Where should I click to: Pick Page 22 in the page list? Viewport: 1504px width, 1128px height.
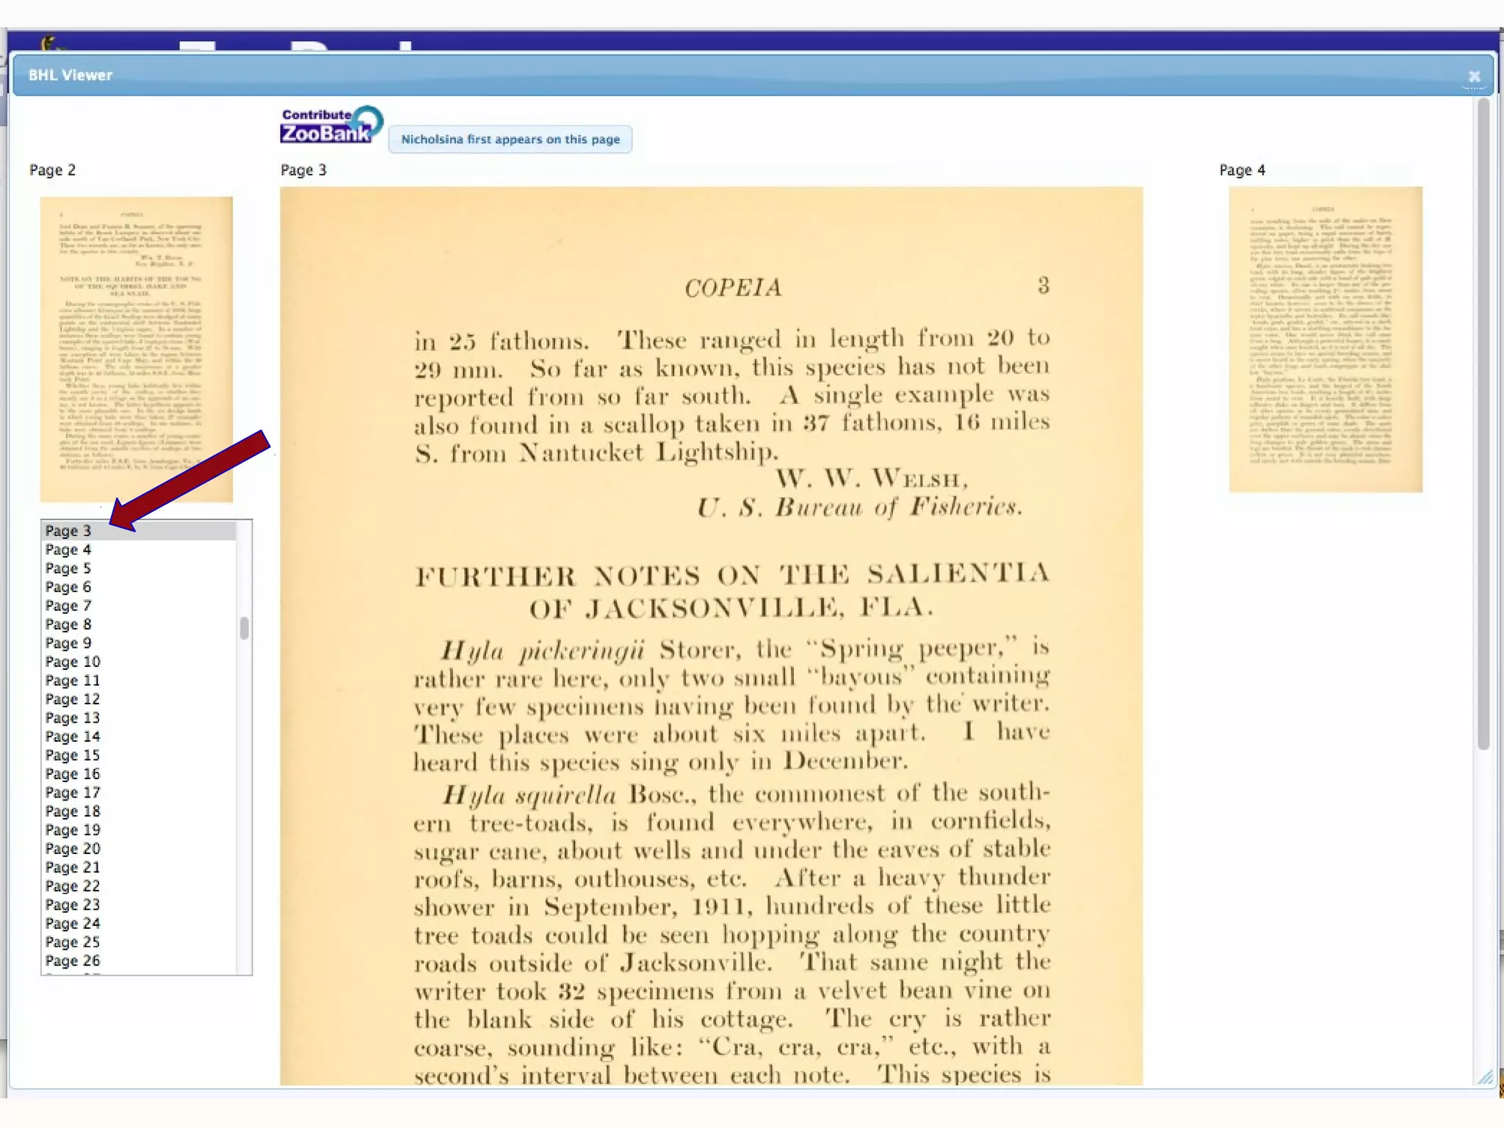[72, 886]
